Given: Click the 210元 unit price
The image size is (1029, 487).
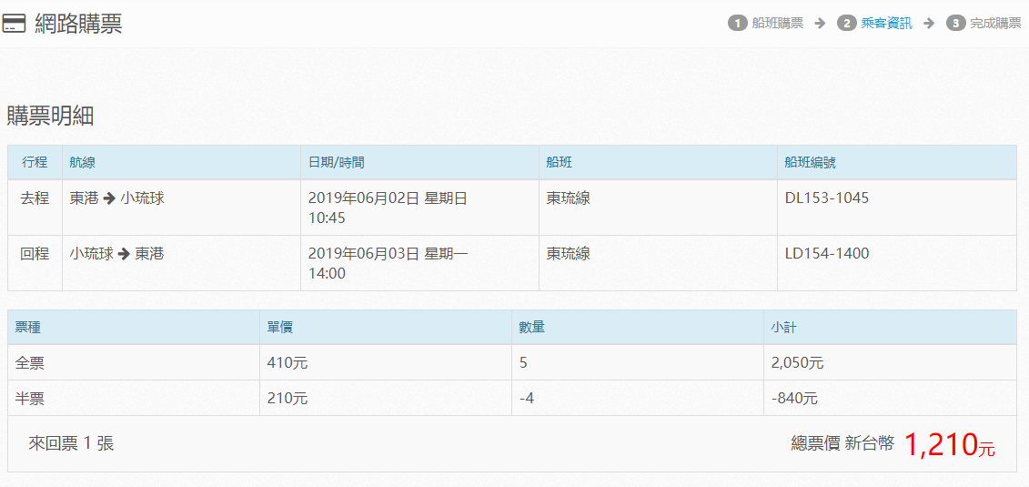Looking at the screenshot, I should [x=288, y=399].
